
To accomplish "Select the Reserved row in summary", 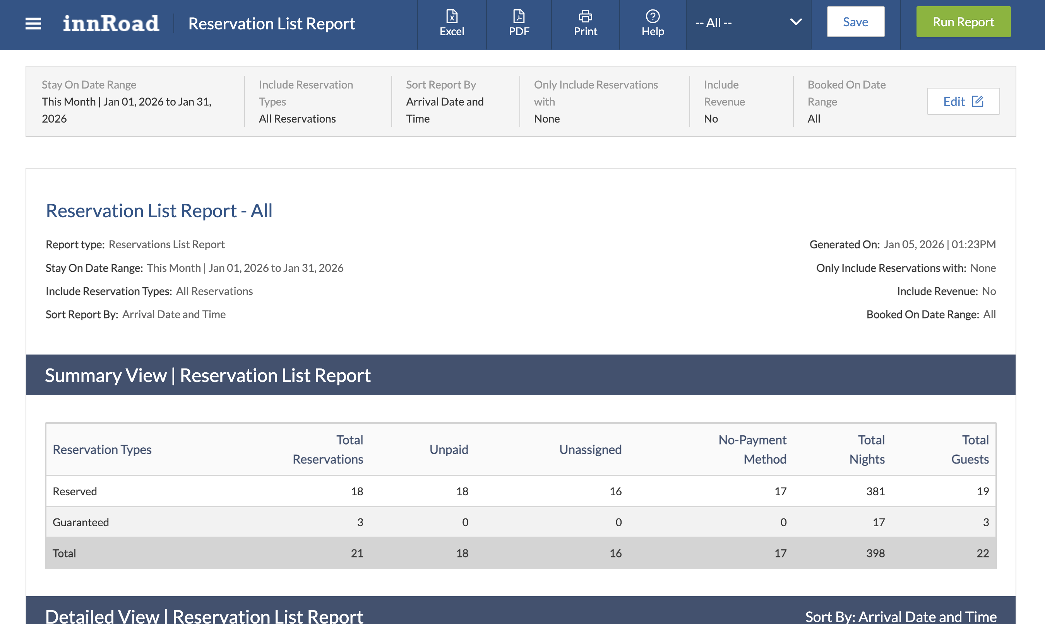I will (x=75, y=491).
